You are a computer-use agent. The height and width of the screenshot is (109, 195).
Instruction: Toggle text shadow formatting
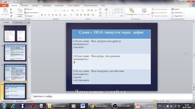53,15
